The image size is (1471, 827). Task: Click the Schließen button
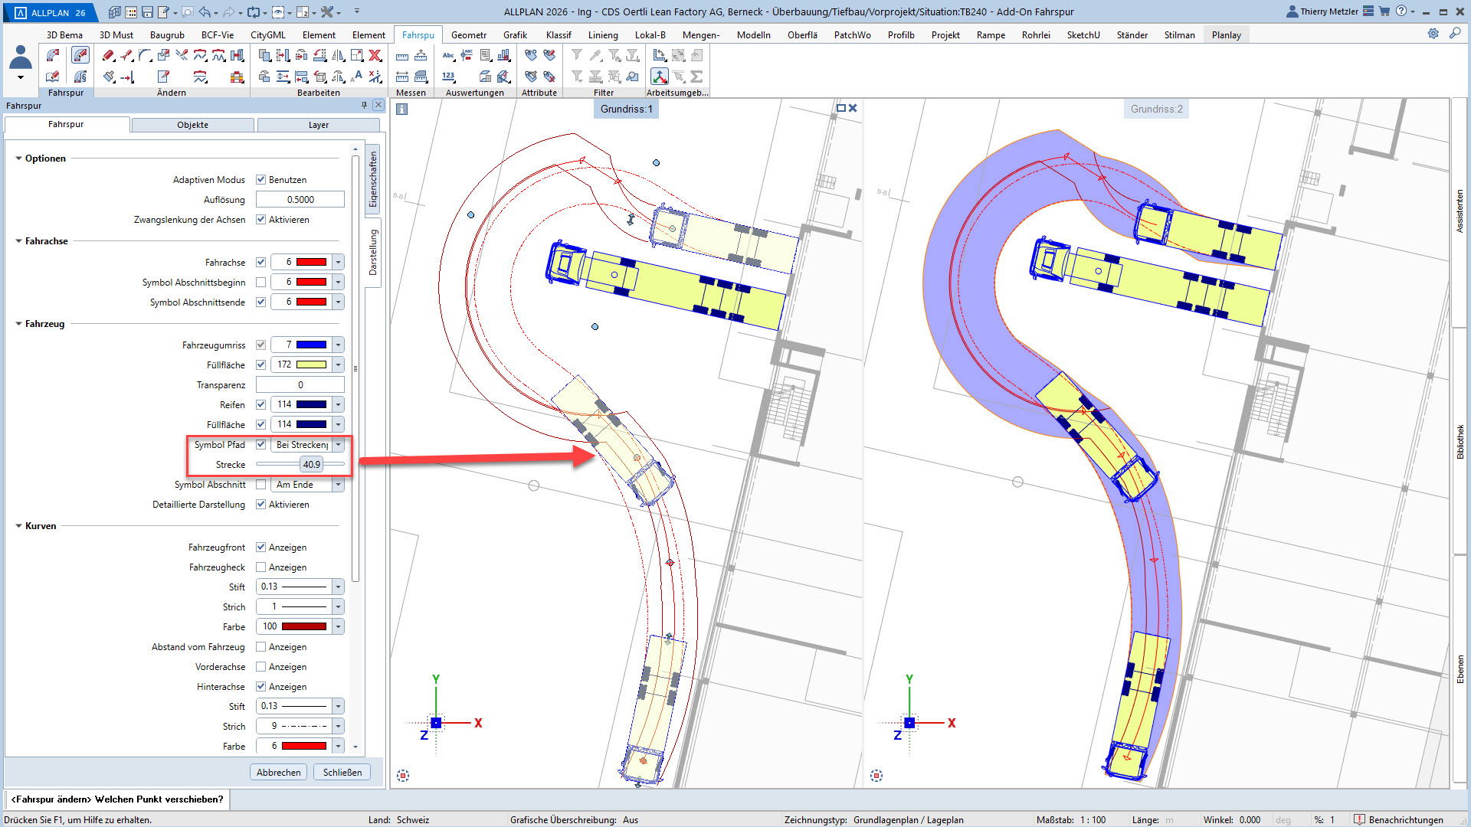[x=342, y=772]
